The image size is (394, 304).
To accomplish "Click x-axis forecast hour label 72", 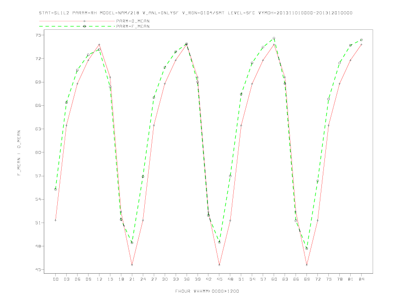I will pyautogui.click(x=317, y=279).
